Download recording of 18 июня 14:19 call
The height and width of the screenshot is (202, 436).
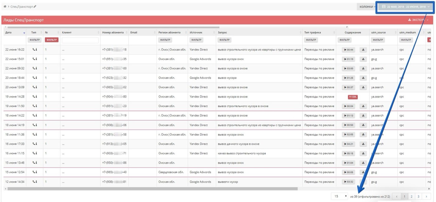pyautogui.click(x=363, y=125)
